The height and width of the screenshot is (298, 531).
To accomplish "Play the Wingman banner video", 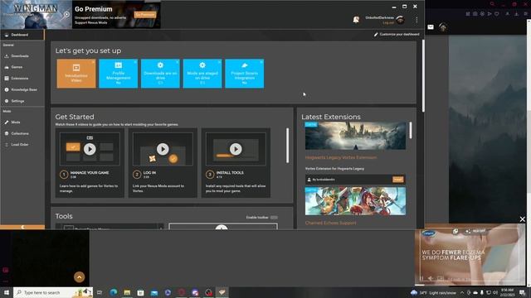I will [x=66, y=14].
